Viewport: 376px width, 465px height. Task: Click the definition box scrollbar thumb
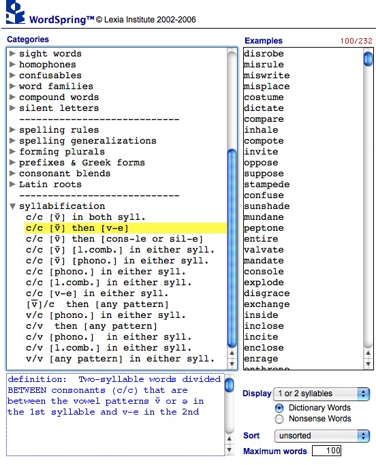coord(229,385)
